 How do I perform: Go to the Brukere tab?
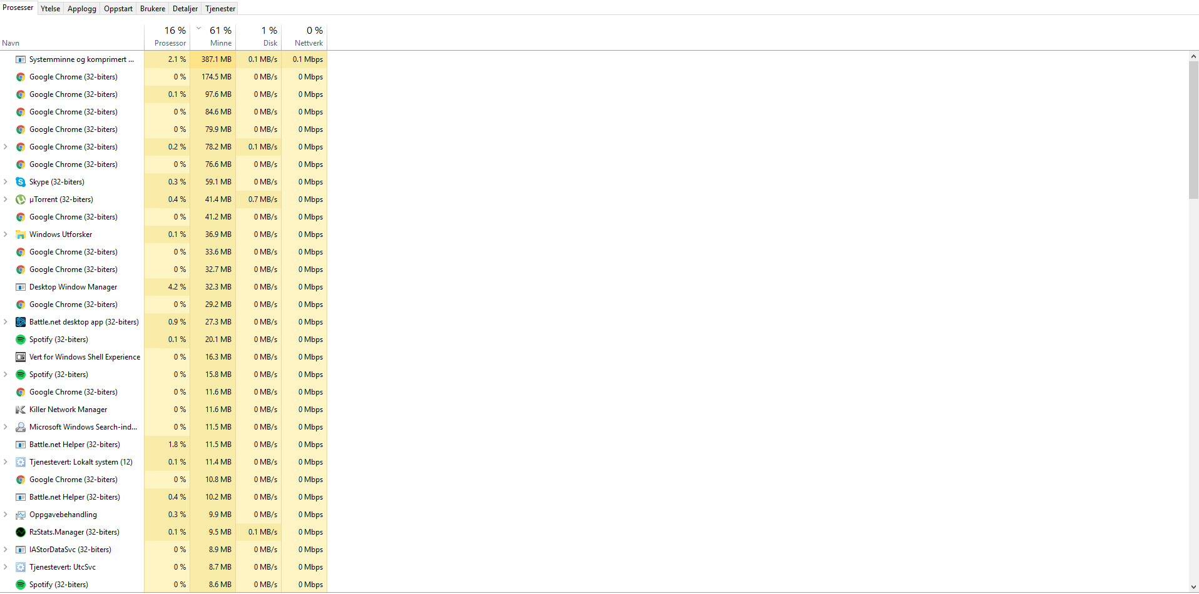(x=153, y=9)
